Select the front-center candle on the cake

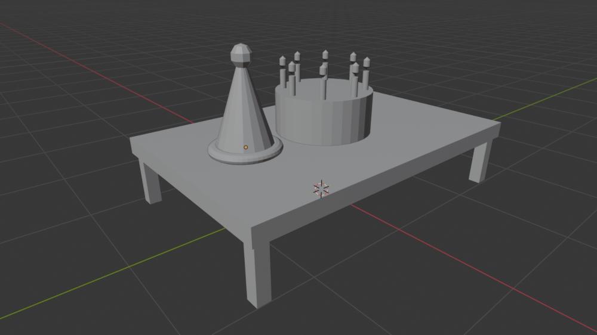(x=323, y=82)
